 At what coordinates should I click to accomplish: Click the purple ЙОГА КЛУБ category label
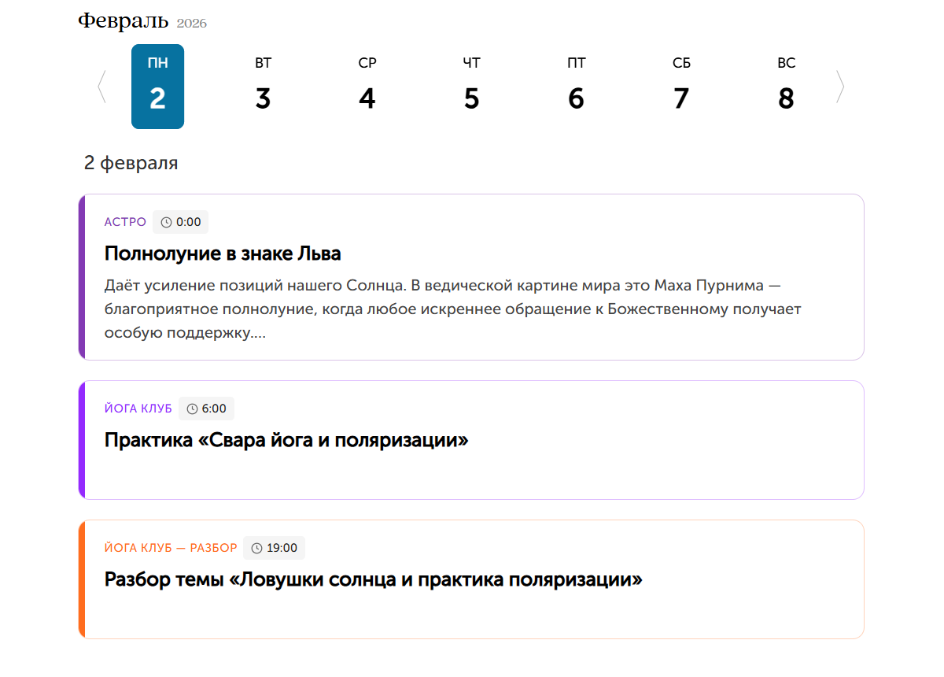coord(138,409)
